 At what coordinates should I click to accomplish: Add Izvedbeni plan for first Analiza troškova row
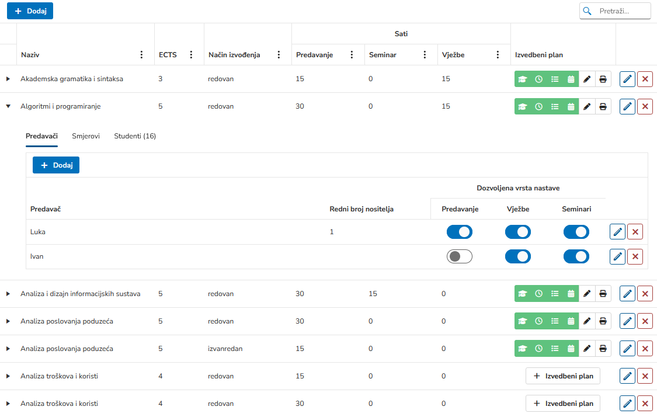click(563, 376)
